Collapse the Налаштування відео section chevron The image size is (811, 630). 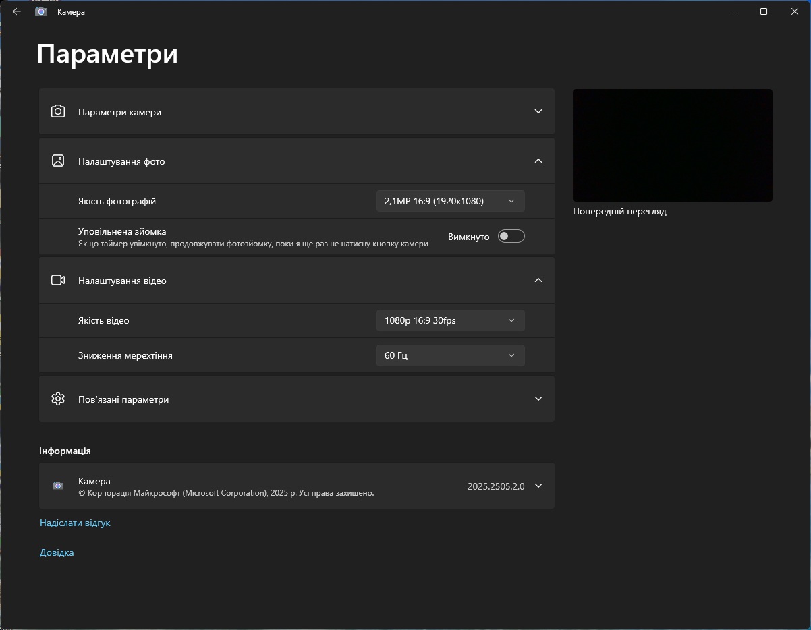(538, 280)
